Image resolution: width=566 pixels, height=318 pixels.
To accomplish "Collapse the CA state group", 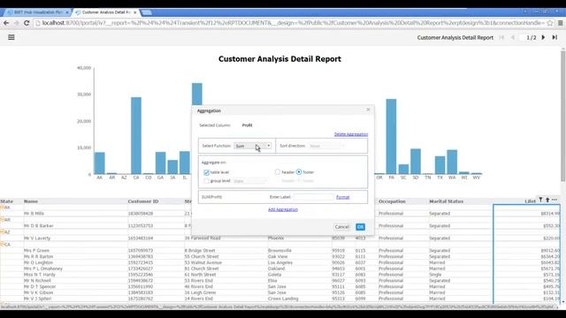I will (2, 244).
